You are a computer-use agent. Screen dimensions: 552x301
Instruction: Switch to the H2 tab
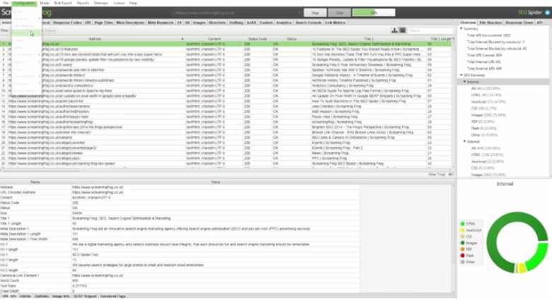click(188, 23)
